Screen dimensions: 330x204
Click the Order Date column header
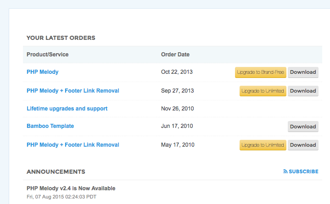click(175, 55)
